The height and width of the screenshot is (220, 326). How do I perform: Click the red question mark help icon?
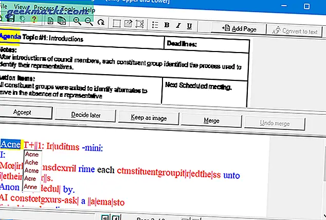[x=34, y=20]
